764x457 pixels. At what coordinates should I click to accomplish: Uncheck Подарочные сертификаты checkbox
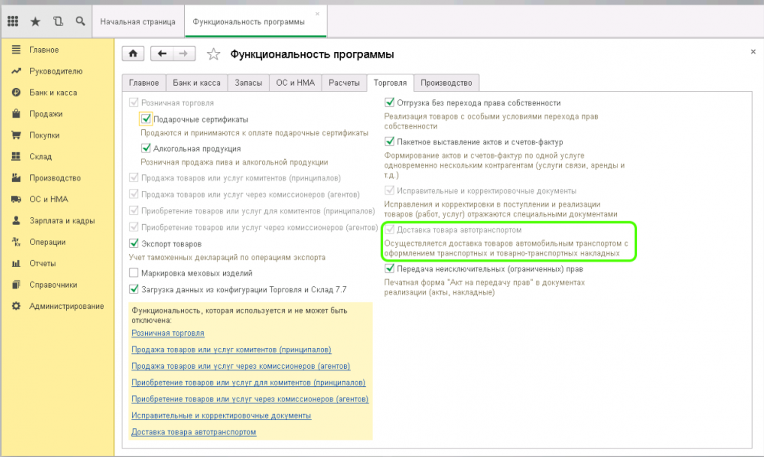pyautogui.click(x=146, y=119)
